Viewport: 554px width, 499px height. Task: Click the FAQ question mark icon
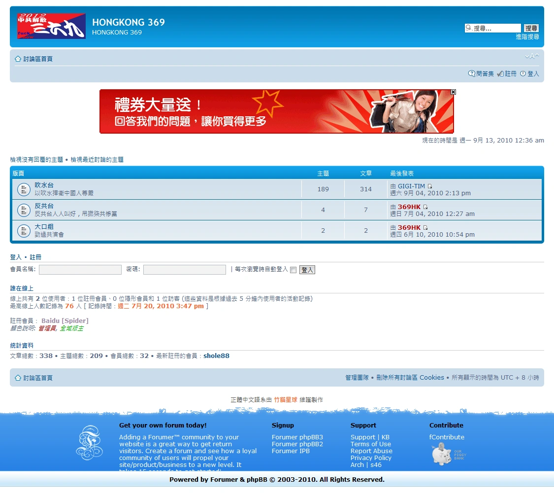coord(471,73)
